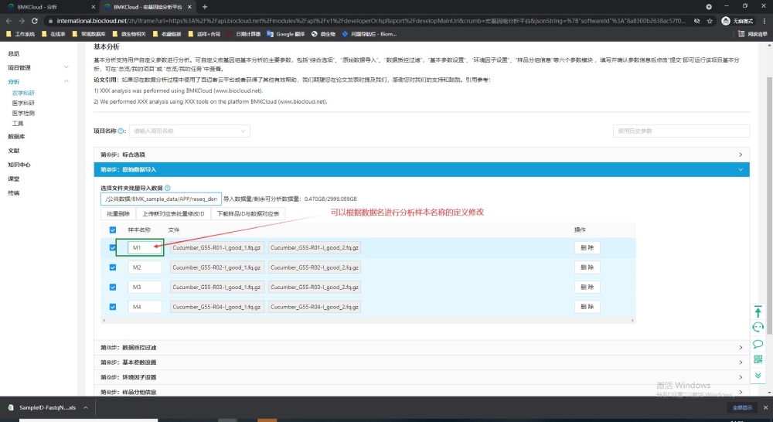The width and height of the screenshot is (773, 422).
Task: Uncheck the checkbox for sample M1
Action: click(x=113, y=248)
